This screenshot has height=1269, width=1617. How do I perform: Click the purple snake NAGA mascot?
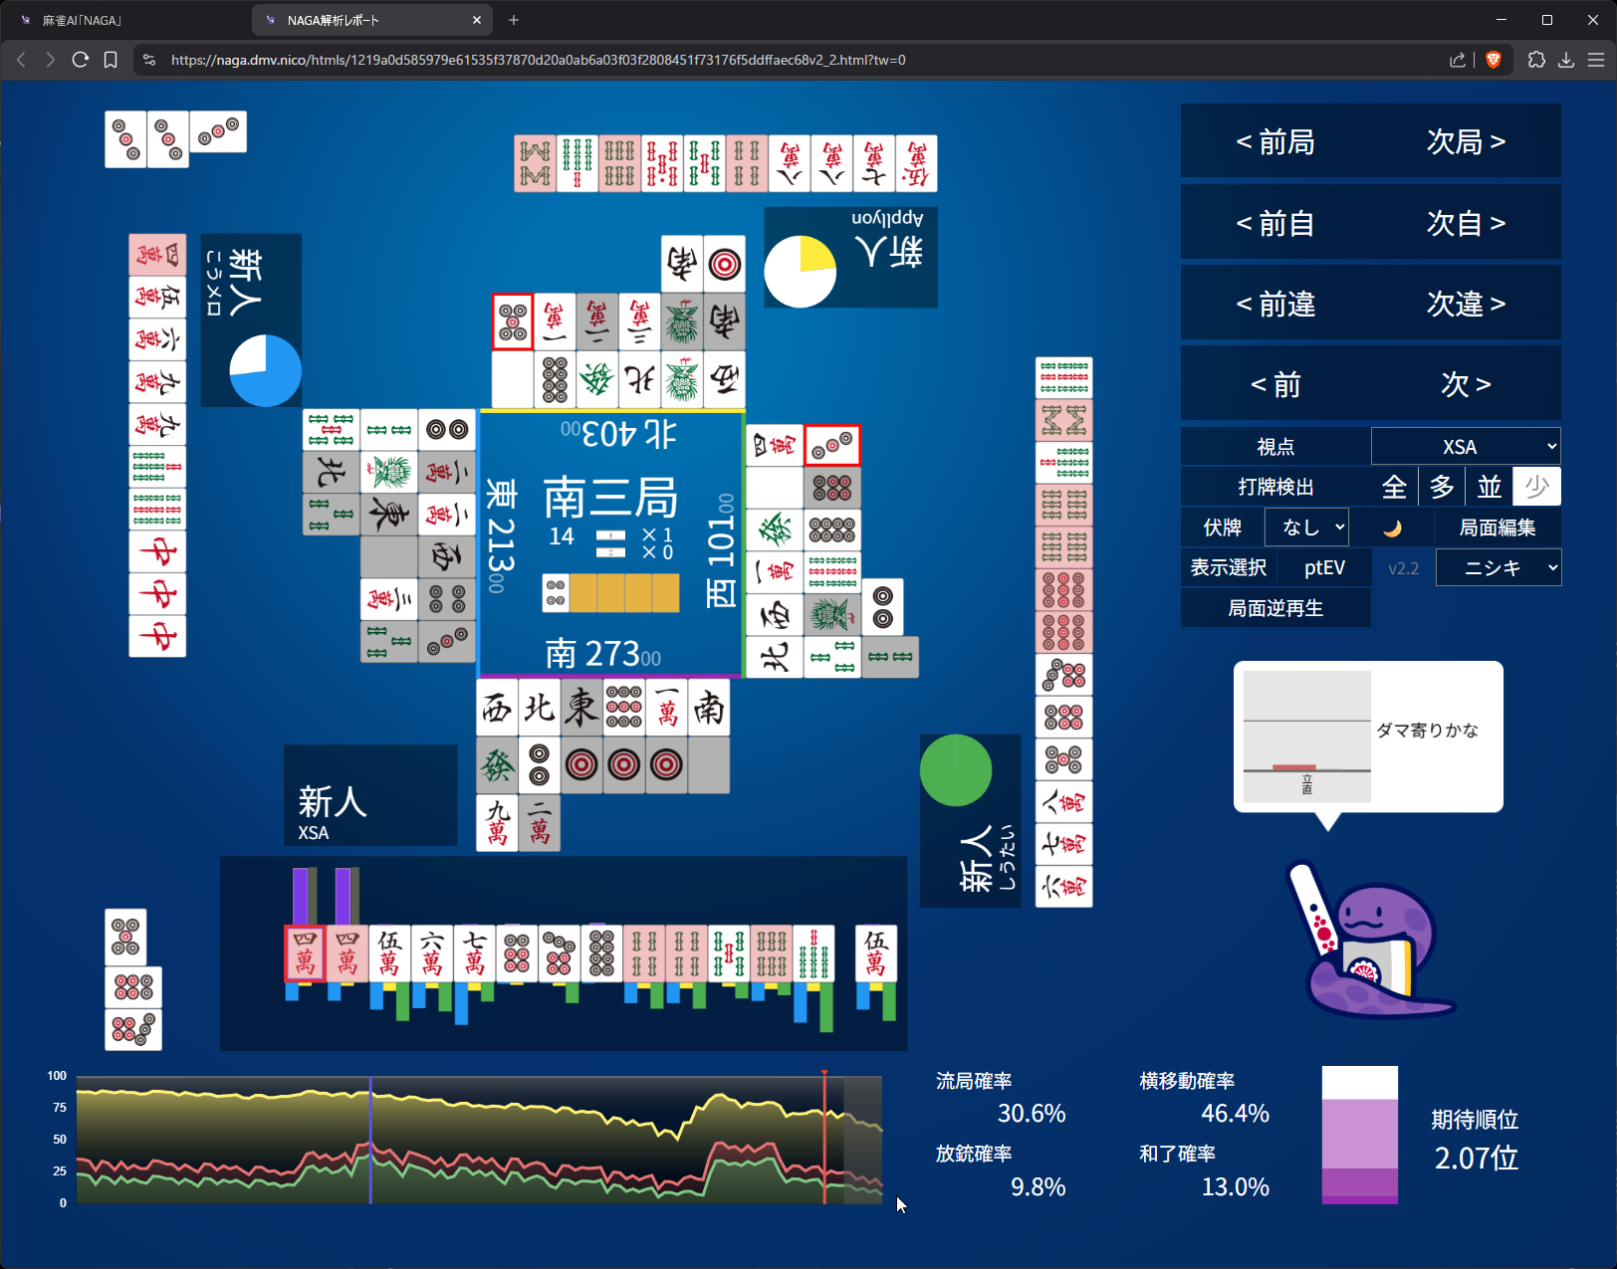click(x=1374, y=946)
